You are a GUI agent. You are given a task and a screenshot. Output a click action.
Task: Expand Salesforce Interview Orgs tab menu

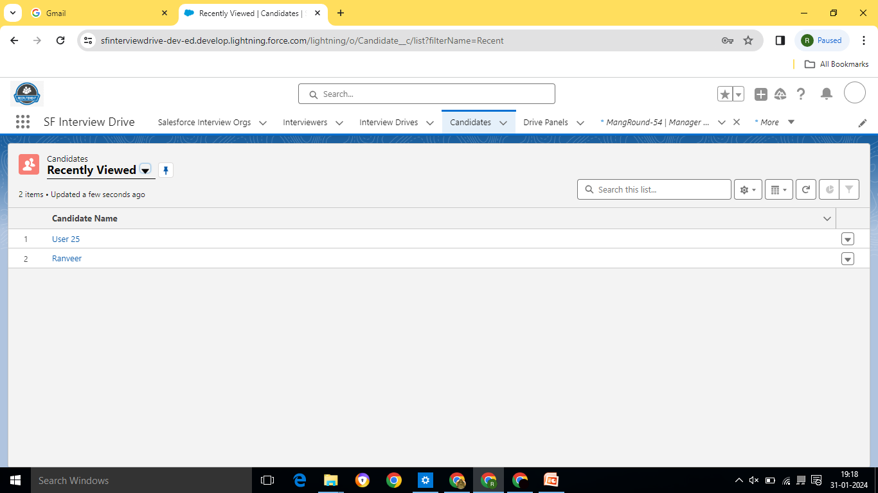(263, 123)
